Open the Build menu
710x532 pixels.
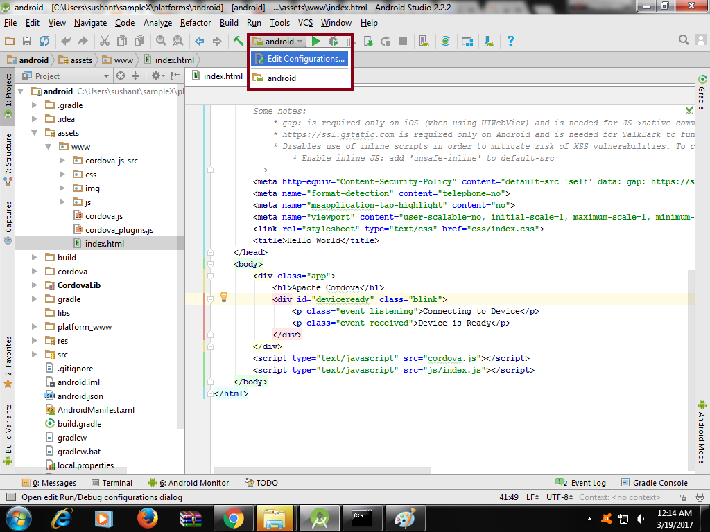pos(229,22)
